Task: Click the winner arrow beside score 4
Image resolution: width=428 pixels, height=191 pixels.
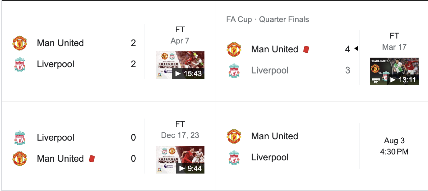Action: [x=356, y=49]
